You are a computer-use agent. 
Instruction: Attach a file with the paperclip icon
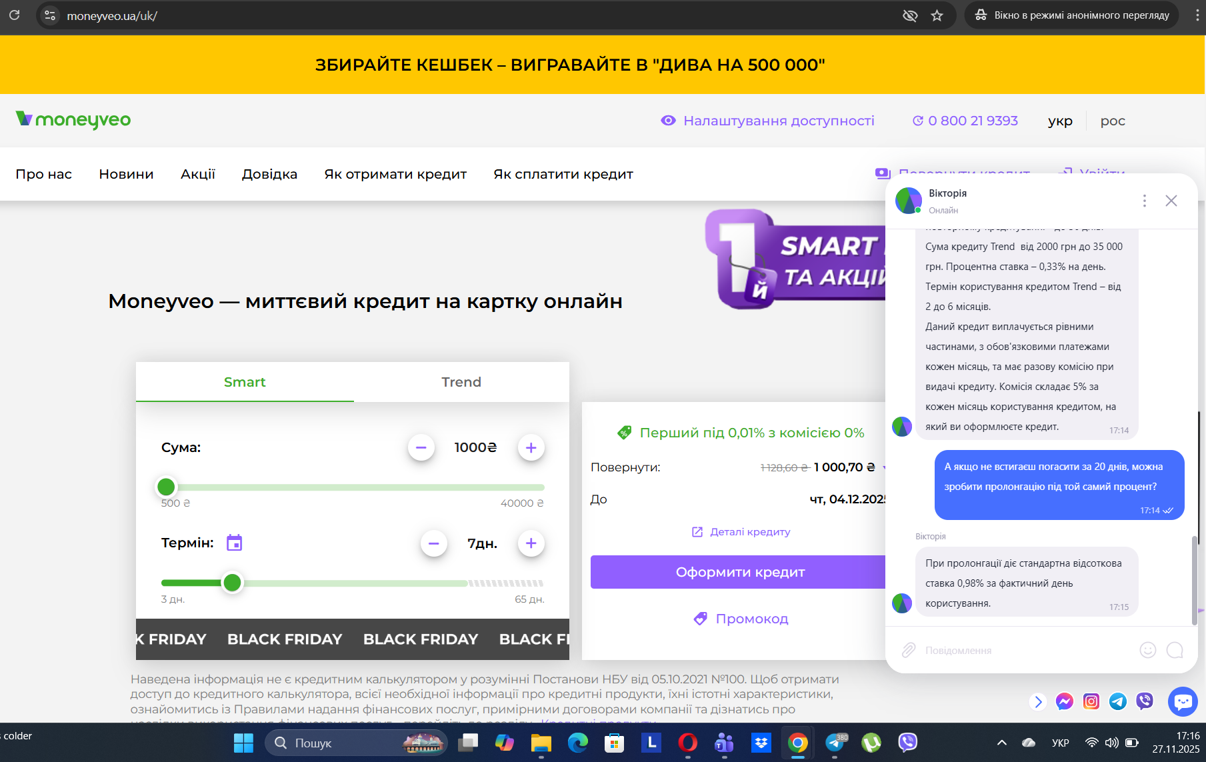point(909,650)
